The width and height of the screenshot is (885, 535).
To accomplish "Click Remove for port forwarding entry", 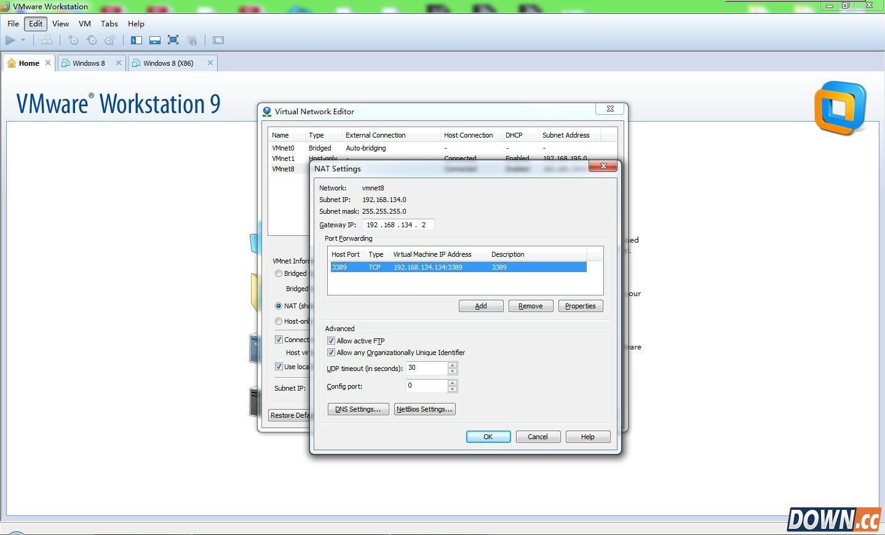I will click(530, 306).
